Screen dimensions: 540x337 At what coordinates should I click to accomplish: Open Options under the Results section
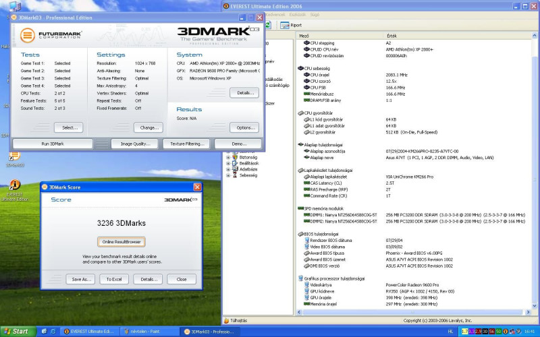click(x=244, y=127)
